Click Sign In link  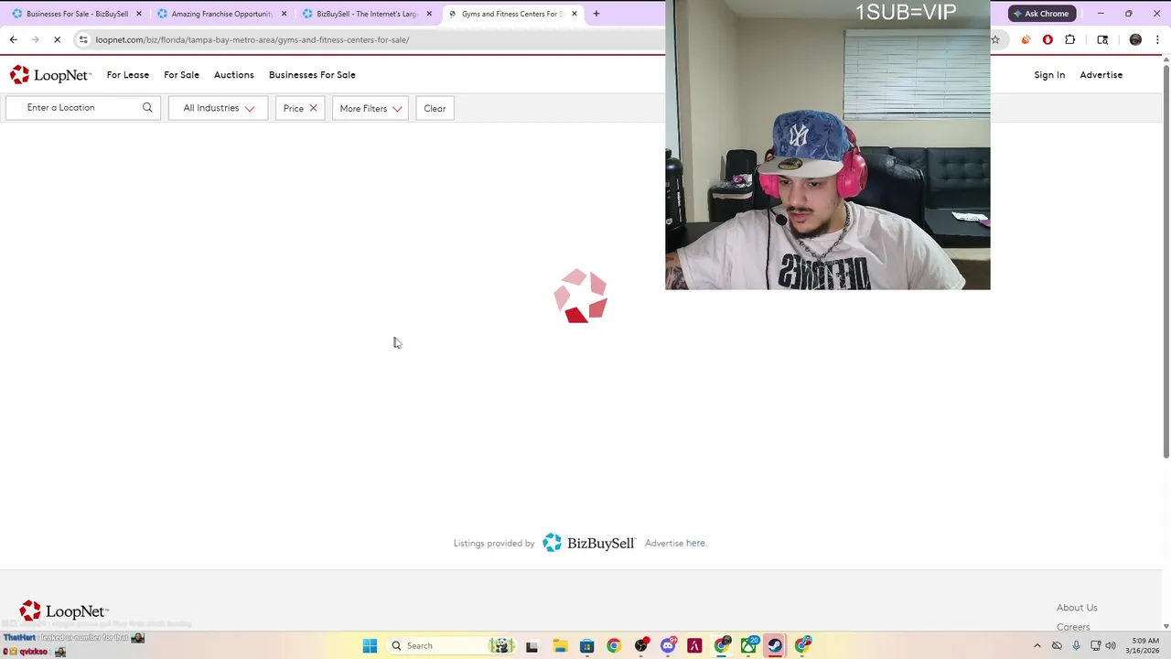tap(1049, 75)
